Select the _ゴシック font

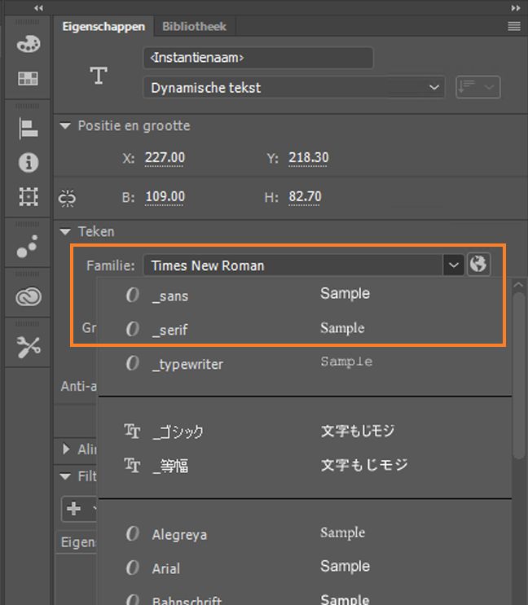(x=305, y=432)
